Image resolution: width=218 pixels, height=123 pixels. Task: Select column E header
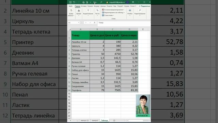(x=143, y=29)
